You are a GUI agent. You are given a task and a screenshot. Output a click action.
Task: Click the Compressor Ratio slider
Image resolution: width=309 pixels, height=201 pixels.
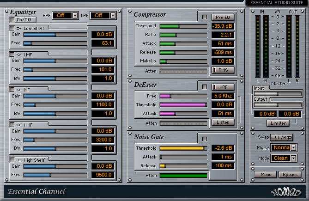click(183, 35)
